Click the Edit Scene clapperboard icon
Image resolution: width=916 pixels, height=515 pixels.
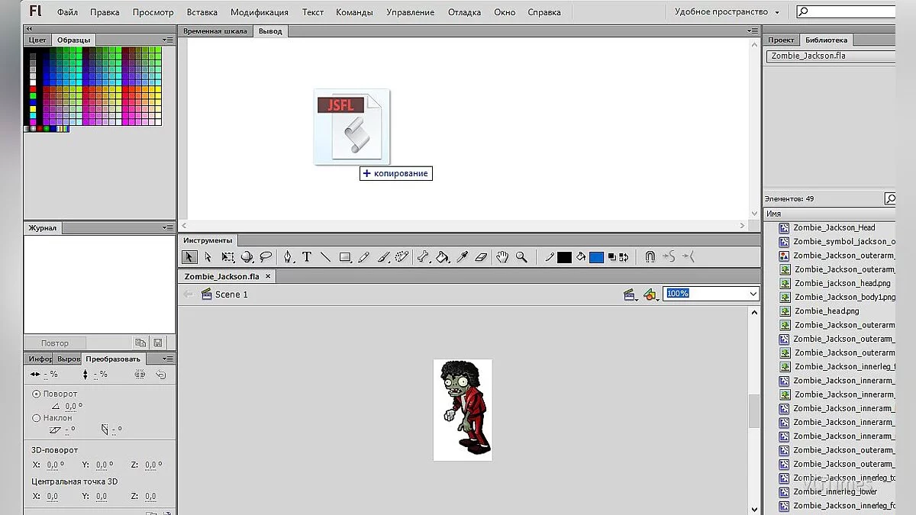[x=630, y=295]
